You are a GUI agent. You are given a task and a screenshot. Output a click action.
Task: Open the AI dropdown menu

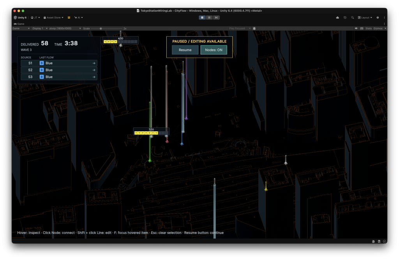pyautogui.click(x=78, y=18)
